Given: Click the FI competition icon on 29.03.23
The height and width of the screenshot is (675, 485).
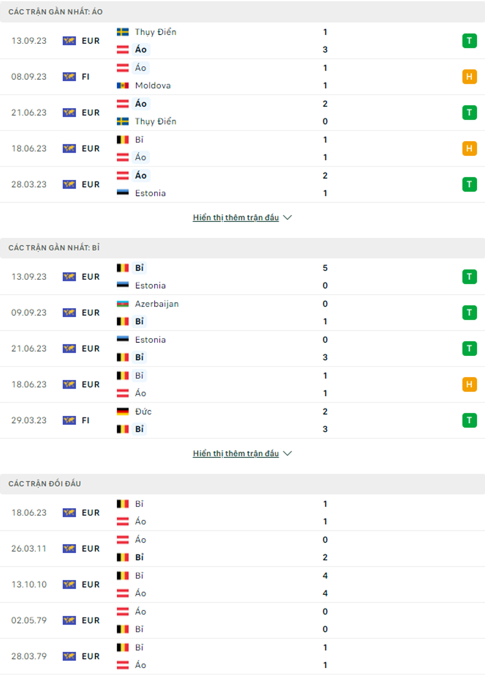Looking at the screenshot, I should pyautogui.click(x=69, y=420).
